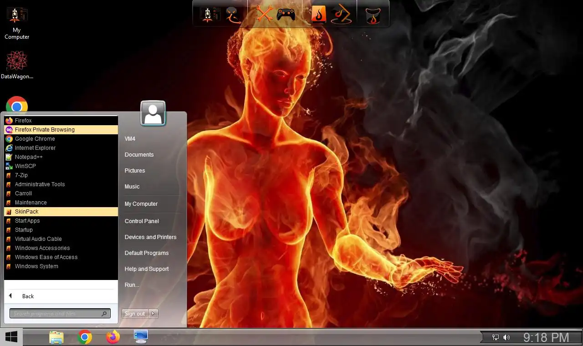Expand the Windows Accessories folder
This screenshot has width=583, height=346.
point(61,248)
